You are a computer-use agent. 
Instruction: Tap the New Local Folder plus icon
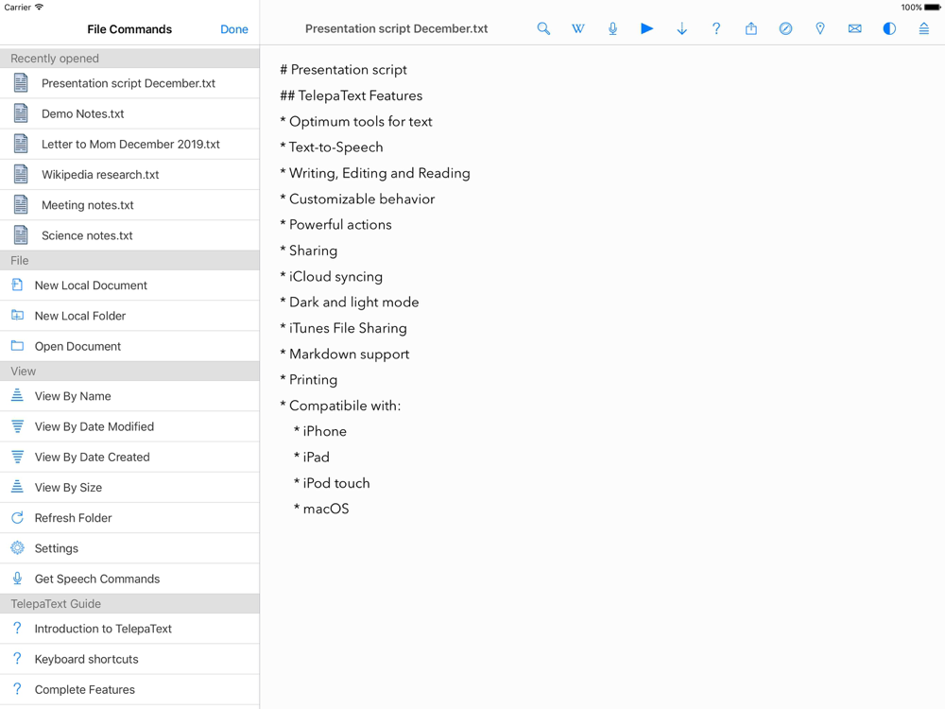point(17,315)
